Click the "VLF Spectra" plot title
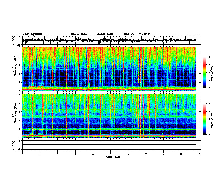 [32, 34]
